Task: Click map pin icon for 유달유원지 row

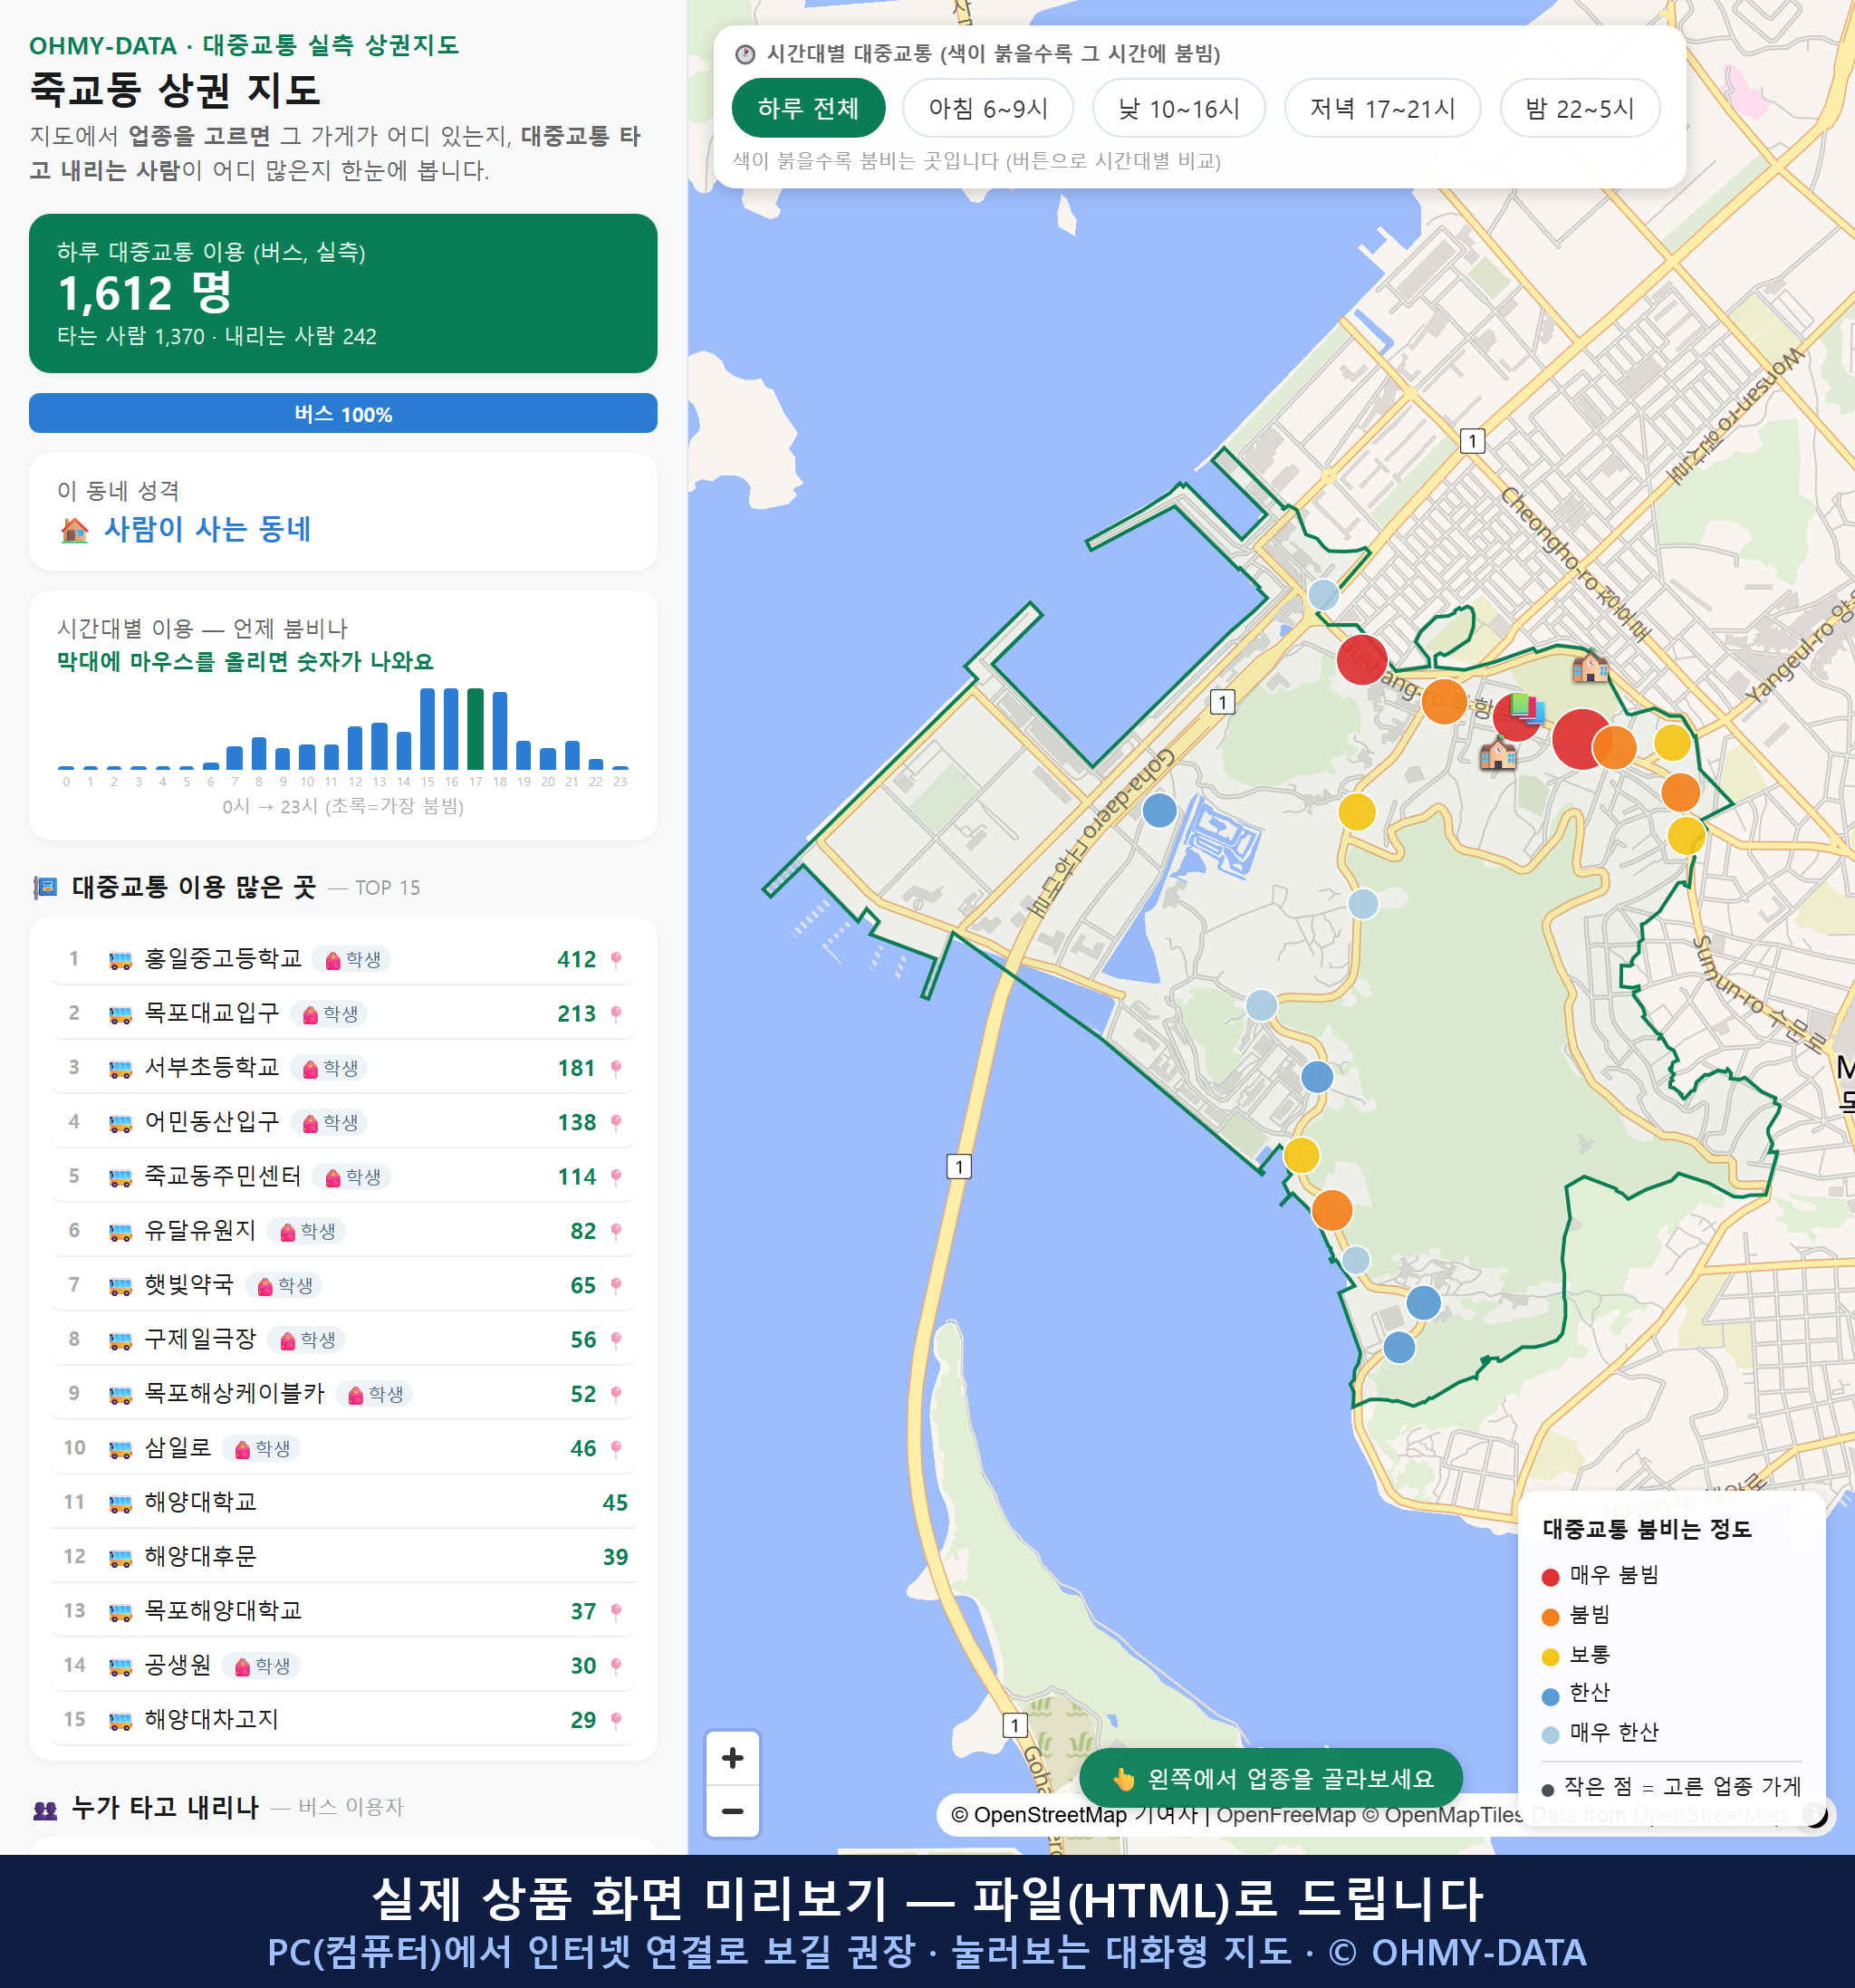Action: [x=616, y=1231]
